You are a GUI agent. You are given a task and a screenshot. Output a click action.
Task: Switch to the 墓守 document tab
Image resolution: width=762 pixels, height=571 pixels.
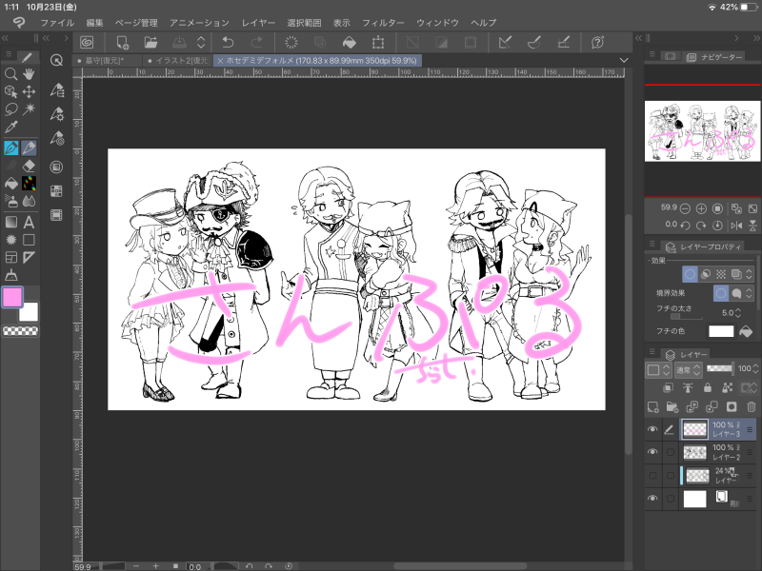(108, 61)
